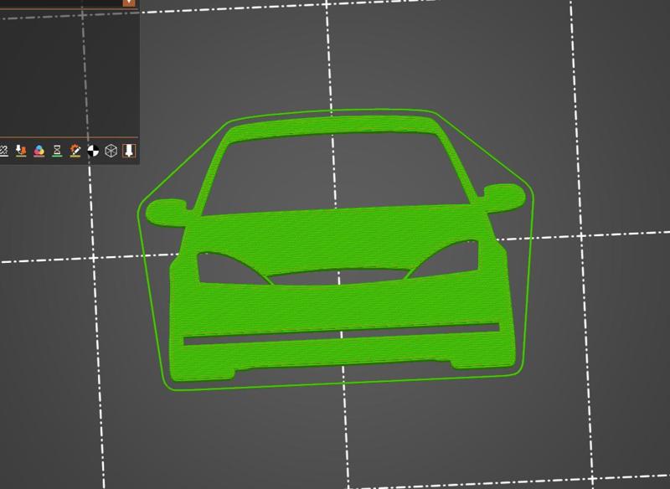Select the orange gear with pencil icon
The image size is (670, 489).
[75, 151]
